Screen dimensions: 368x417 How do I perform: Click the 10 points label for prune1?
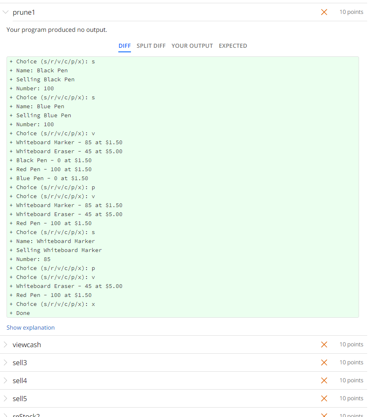click(351, 12)
